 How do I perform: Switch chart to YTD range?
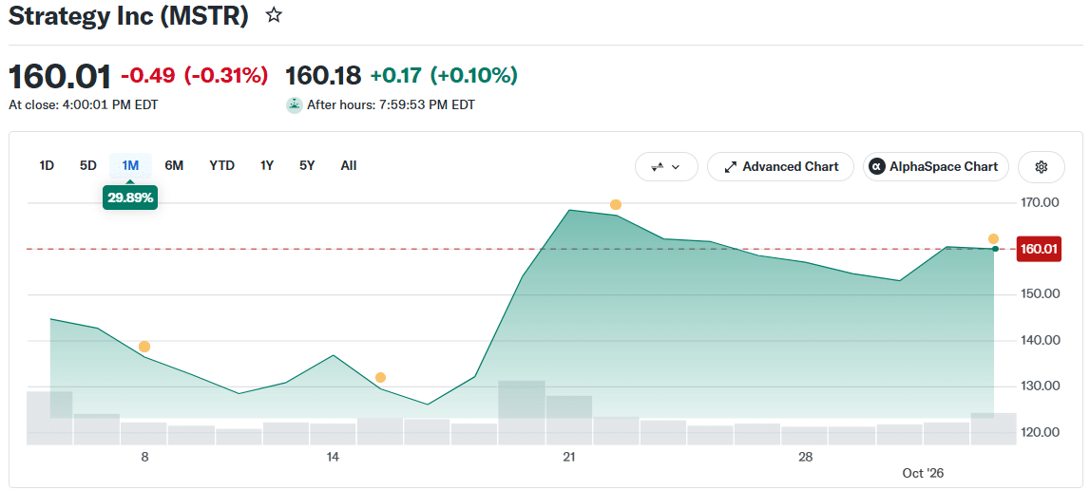click(221, 165)
